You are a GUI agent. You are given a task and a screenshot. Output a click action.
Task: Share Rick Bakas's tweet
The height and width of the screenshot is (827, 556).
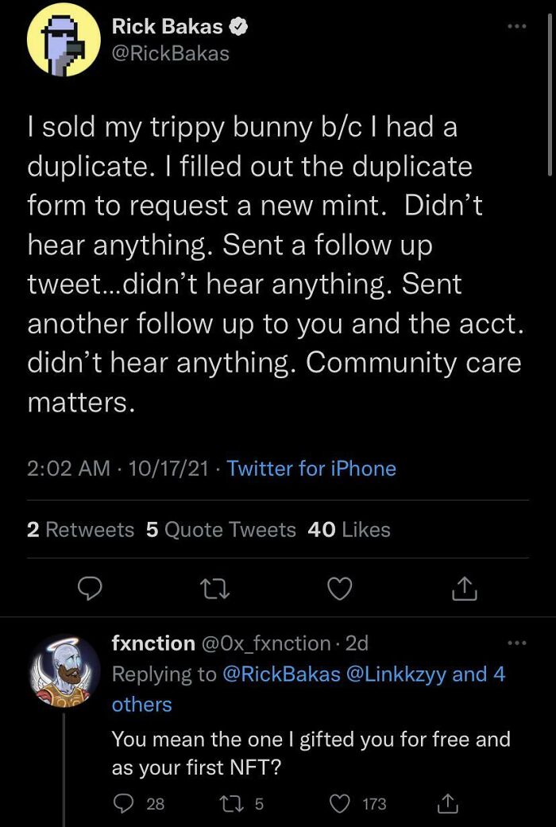[x=465, y=589]
